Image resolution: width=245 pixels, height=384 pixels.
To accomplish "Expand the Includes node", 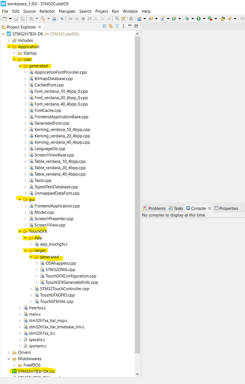I will click(x=9, y=40).
